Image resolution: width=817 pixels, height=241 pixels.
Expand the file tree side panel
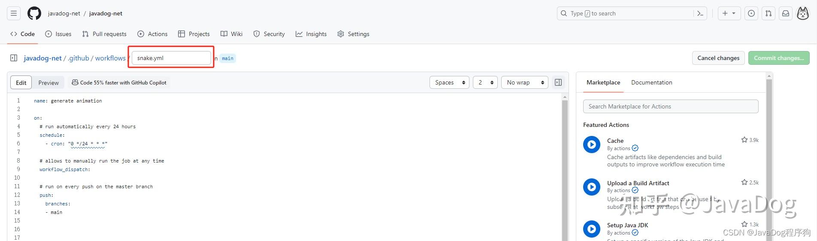pos(14,58)
